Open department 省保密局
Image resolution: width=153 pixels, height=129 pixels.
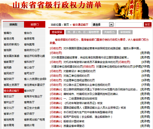pyautogui.click(x=29, y=39)
